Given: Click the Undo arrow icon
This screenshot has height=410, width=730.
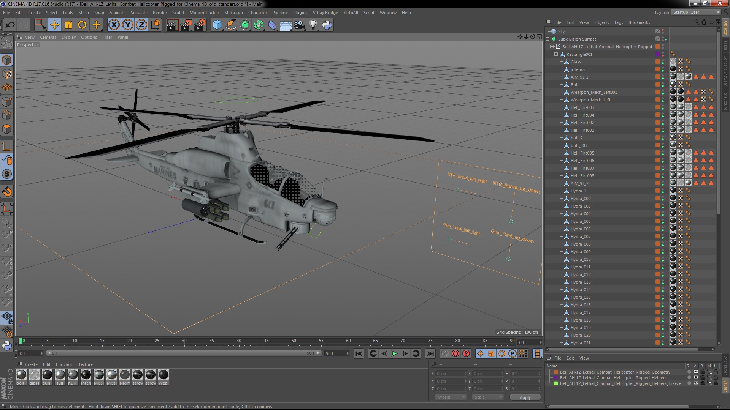Looking at the screenshot, I should 10,25.
